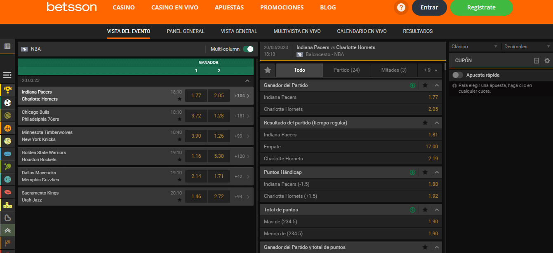Toggle the Multi-column switch off
Screen dimensions: 553x253
248,49
